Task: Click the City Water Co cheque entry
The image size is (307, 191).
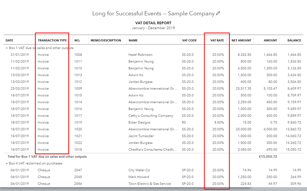Action: [x=139, y=170]
